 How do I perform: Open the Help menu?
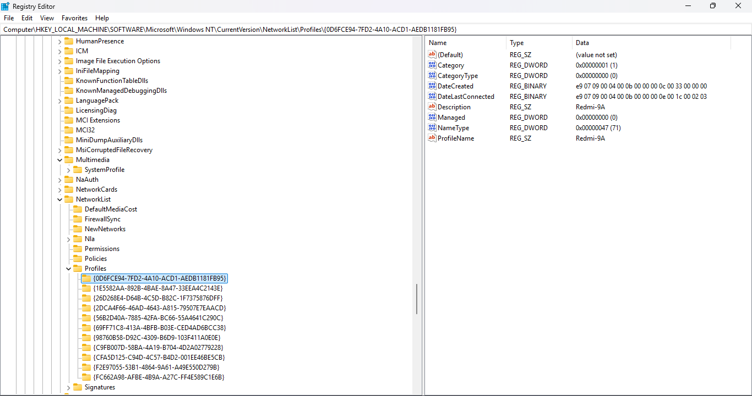click(102, 18)
